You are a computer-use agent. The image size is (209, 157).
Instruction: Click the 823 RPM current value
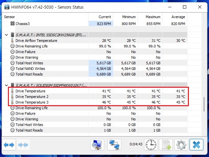104,24
